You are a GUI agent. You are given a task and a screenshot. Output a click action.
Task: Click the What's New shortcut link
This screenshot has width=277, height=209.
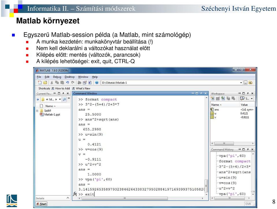point(83,88)
